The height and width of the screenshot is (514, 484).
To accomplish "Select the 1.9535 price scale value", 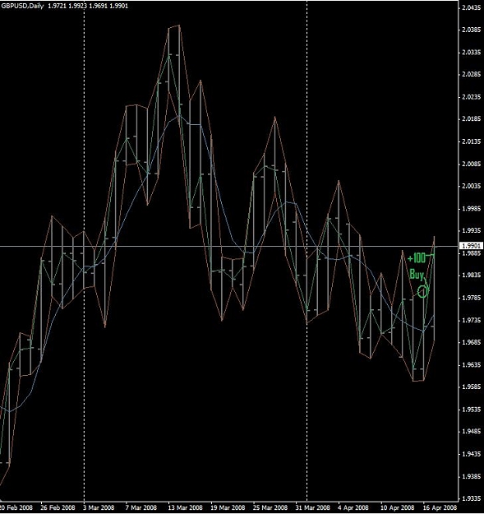I will coord(472,410).
